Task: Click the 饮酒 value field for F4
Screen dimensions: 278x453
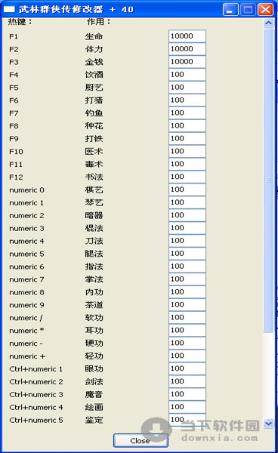Action: tap(187, 75)
